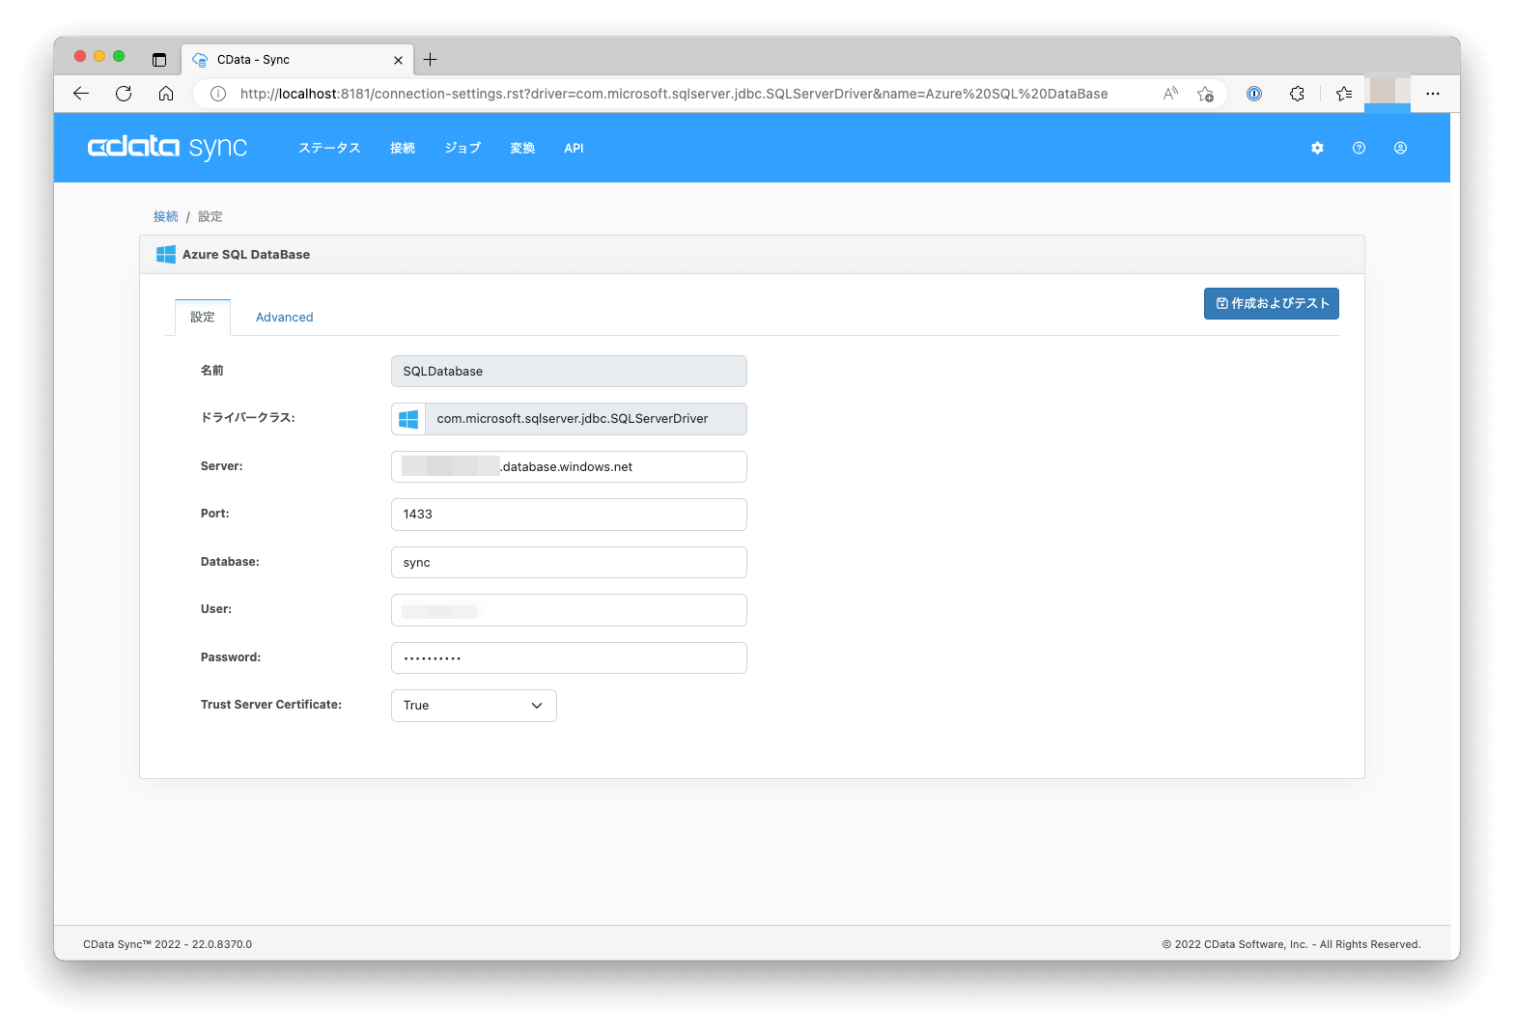Open the browser more options menu
Viewport: 1514px width, 1032px height.
point(1433,94)
